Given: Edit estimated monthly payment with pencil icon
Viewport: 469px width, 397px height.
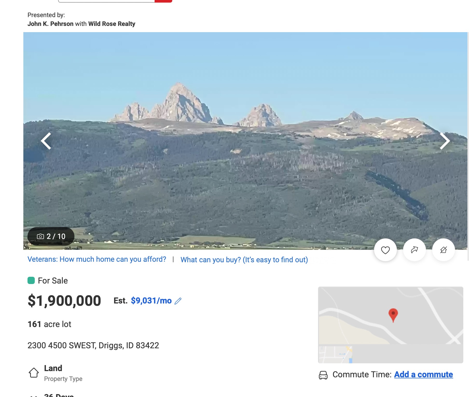Looking at the screenshot, I should click(178, 301).
